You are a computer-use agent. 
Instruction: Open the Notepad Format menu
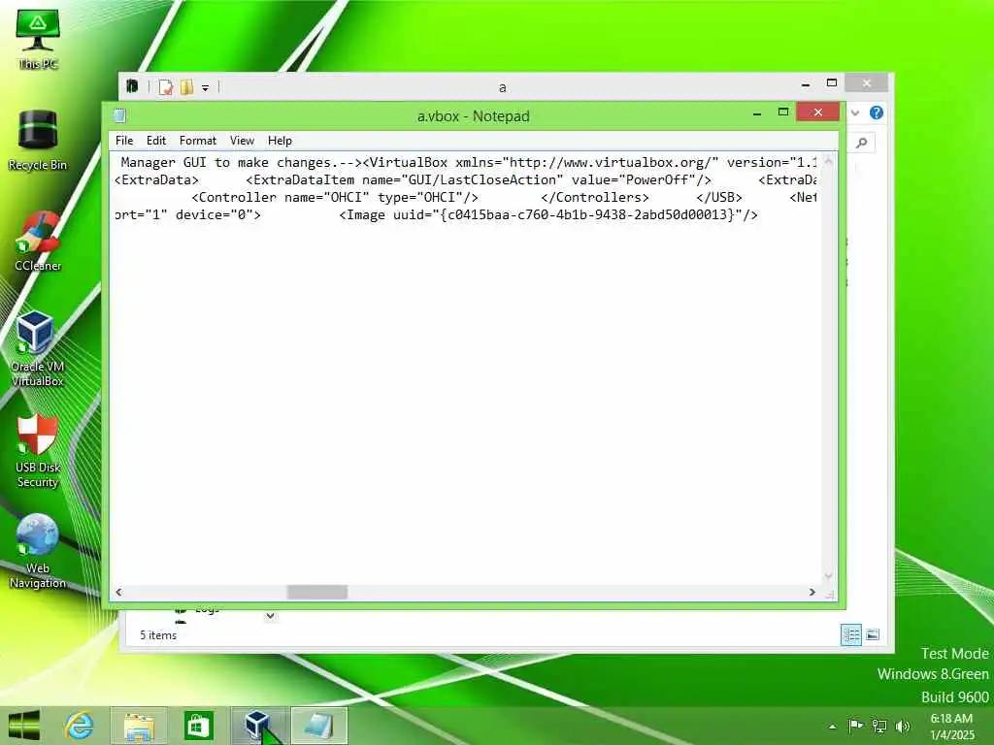(198, 141)
